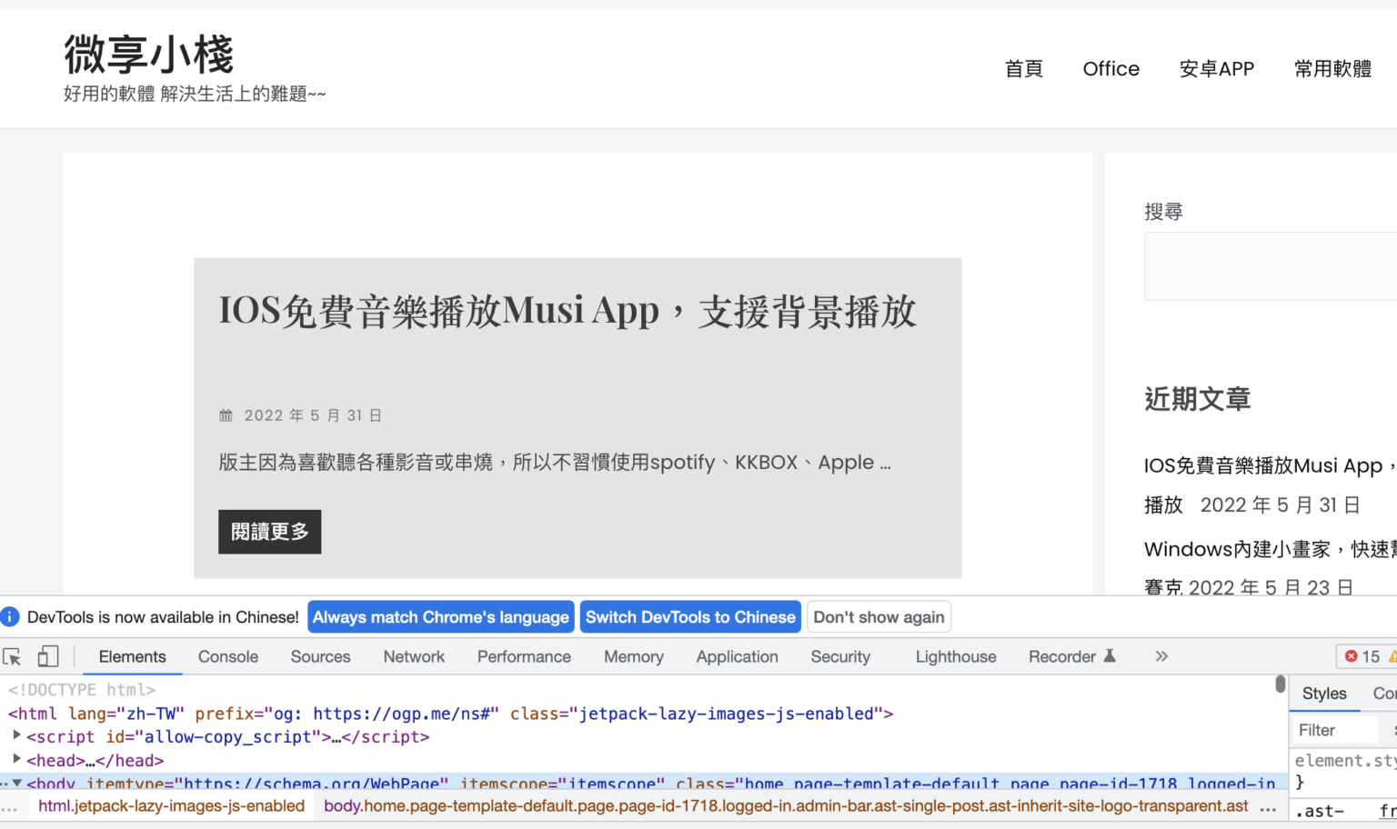The image size is (1397, 829).
Task: Click the 閱讀更多 read more button
Action: [x=269, y=532]
